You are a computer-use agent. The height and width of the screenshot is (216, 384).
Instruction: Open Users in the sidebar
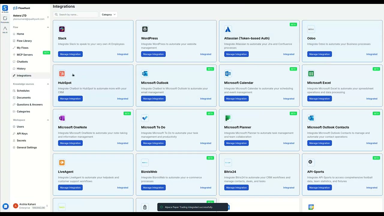point(20,127)
